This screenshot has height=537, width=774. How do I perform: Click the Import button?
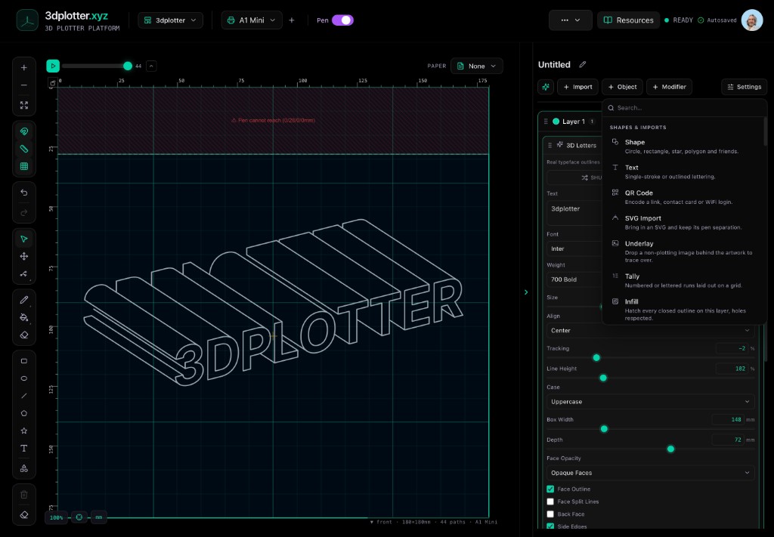(577, 87)
